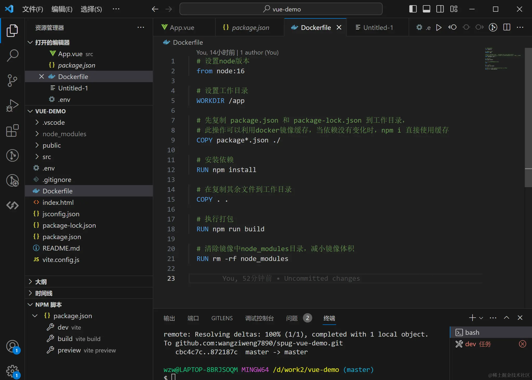Switch to the package.json editor tab
This screenshot has width=532, height=380.
click(x=250, y=28)
